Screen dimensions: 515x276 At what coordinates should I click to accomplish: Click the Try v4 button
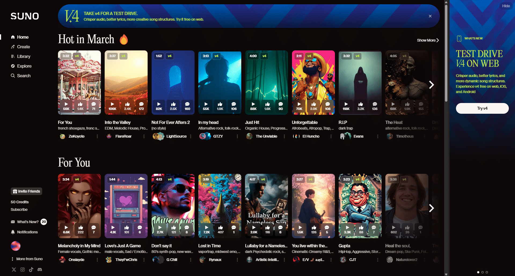tap(482, 108)
